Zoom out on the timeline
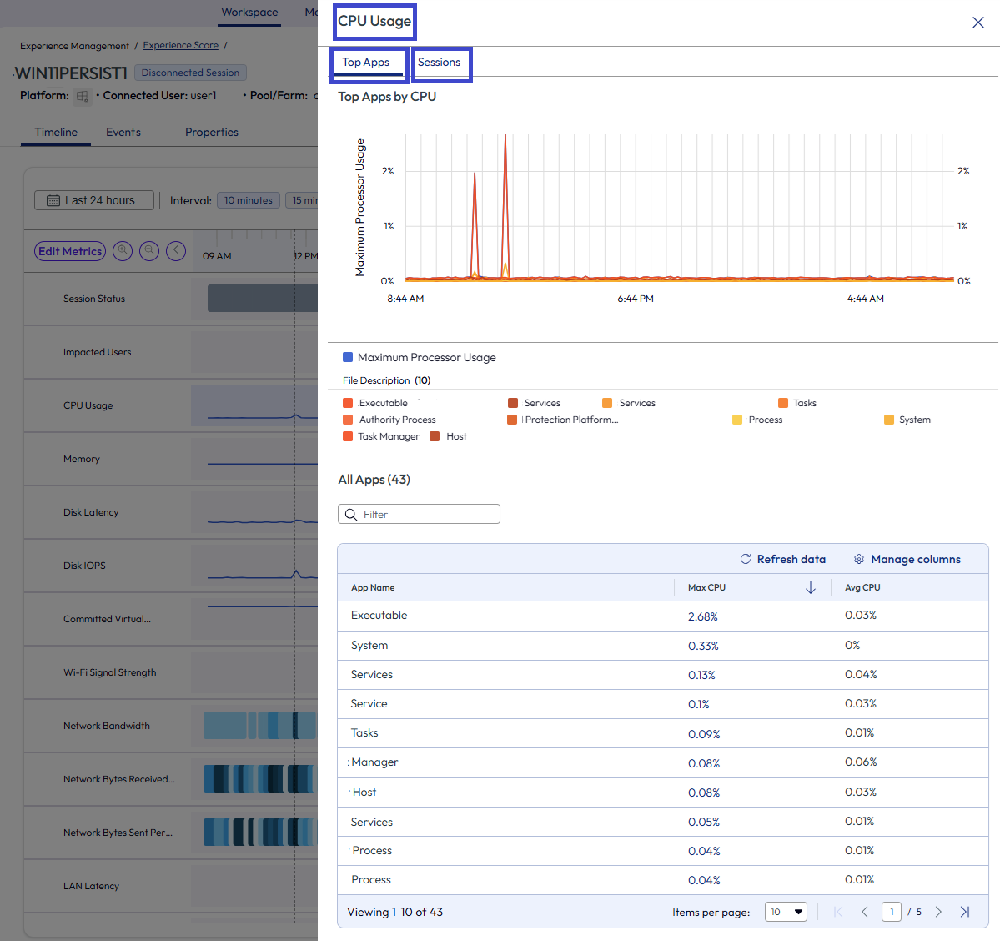 coord(149,251)
